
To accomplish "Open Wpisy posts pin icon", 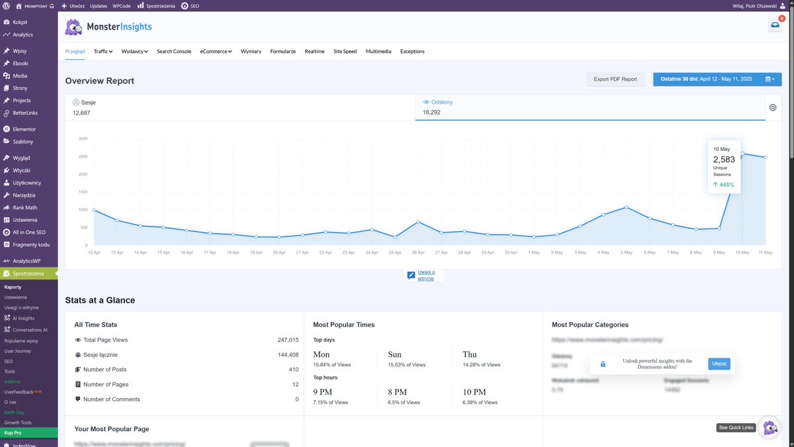I will click(x=6, y=51).
